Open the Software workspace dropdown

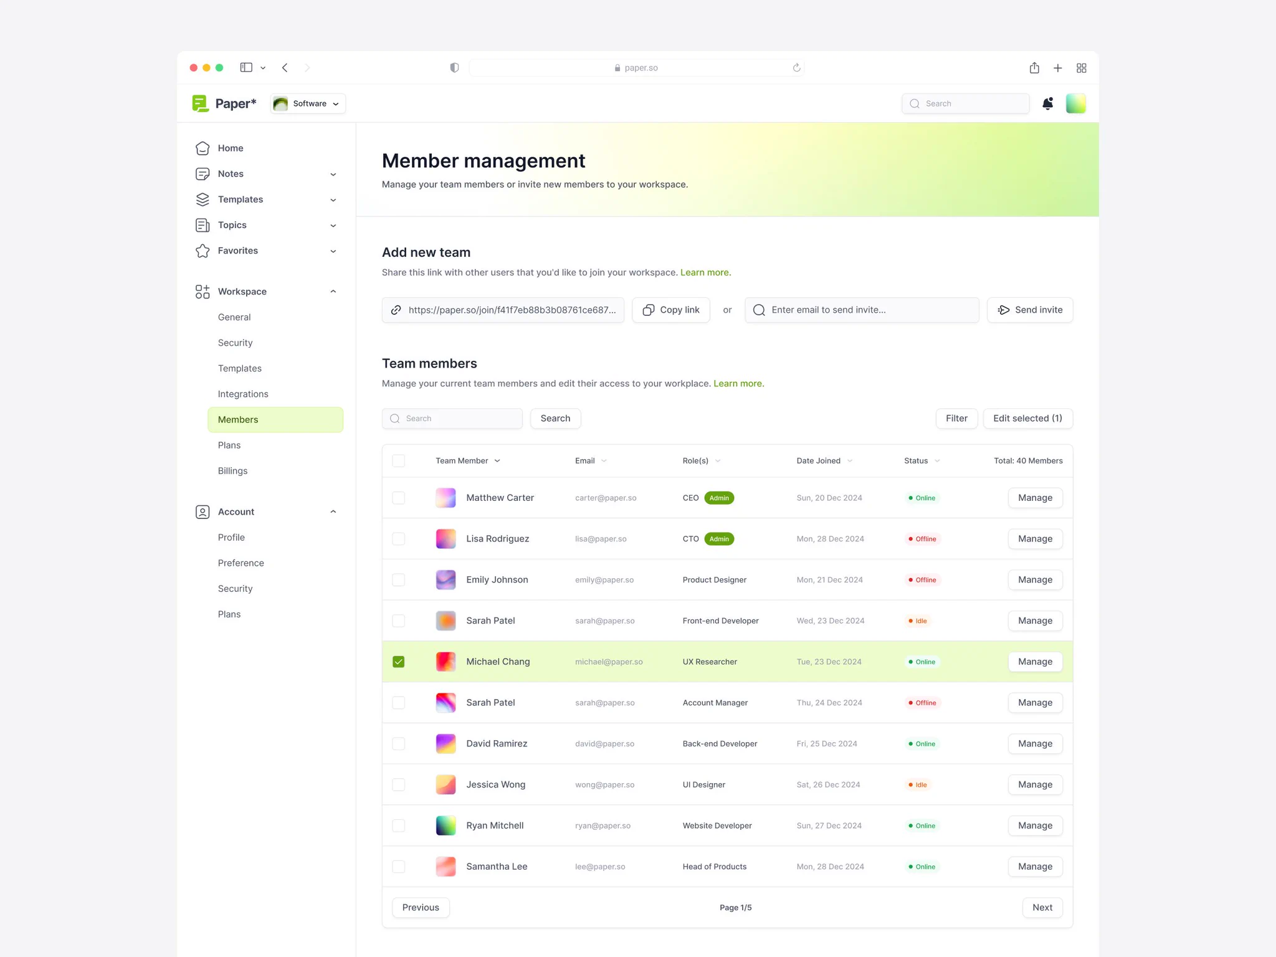pyautogui.click(x=308, y=103)
